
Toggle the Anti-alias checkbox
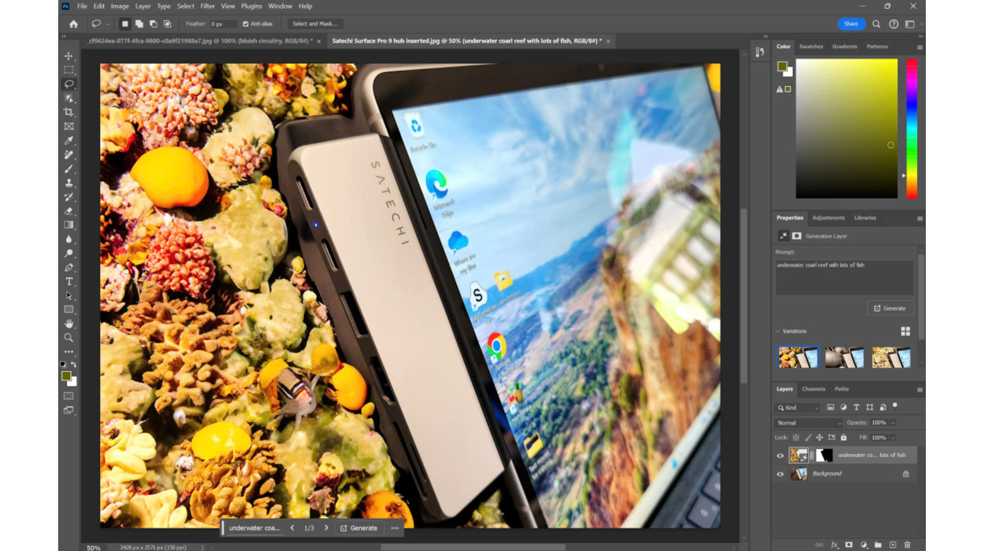[x=246, y=24]
